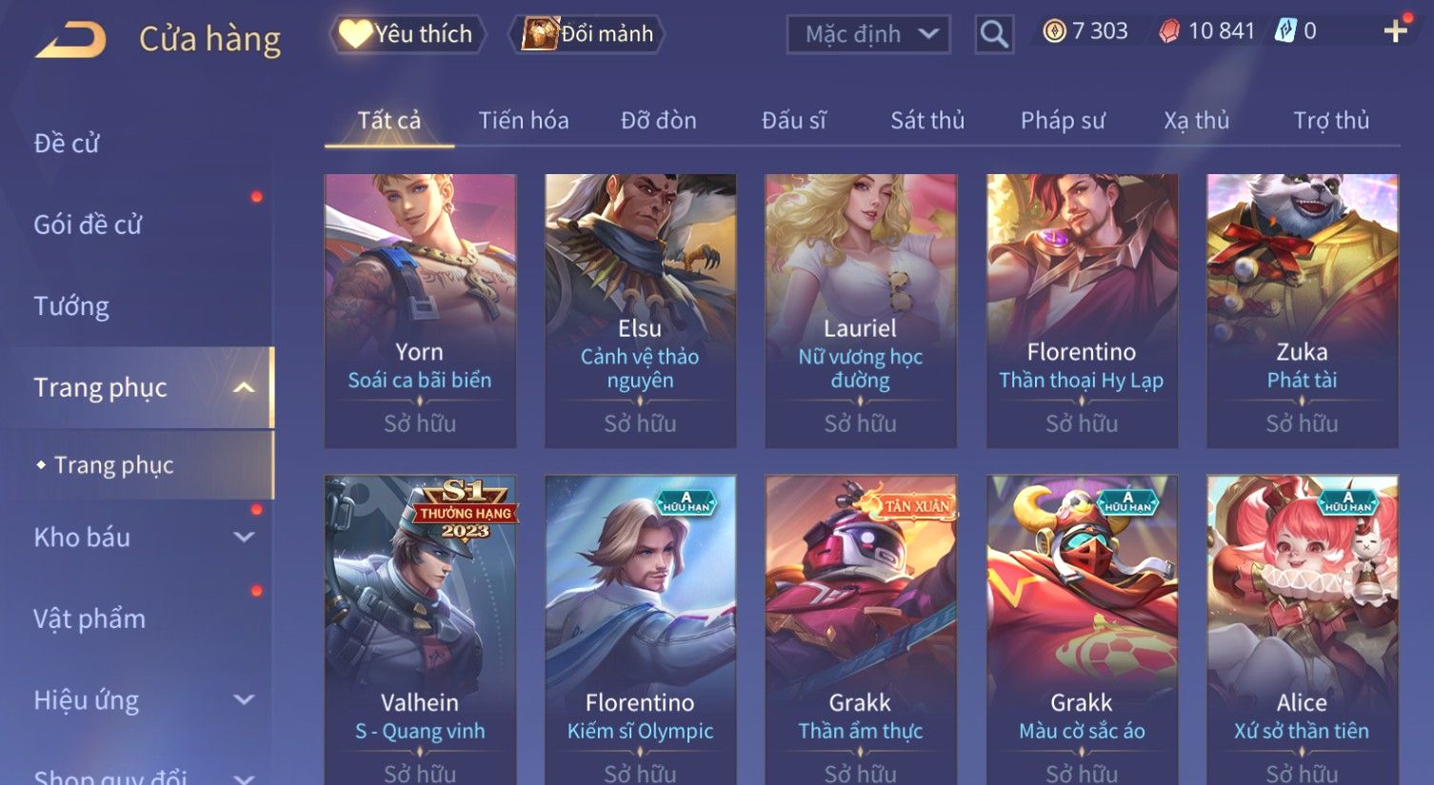Image resolution: width=1434 pixels, height=785 pixels.
Task: Open the Mặc định sort dropdown
Action: point(868,34)
